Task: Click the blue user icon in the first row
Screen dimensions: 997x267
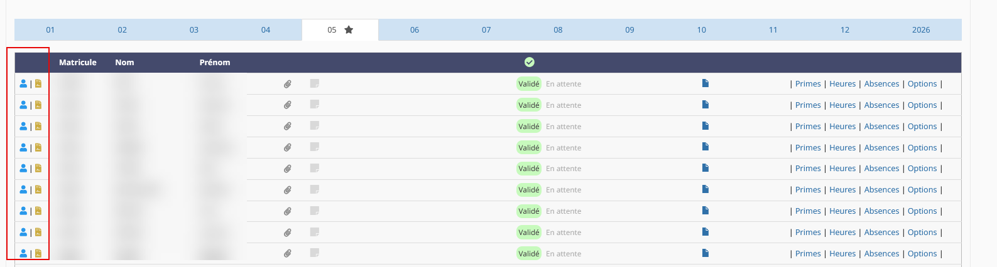Action: coord(23,83)
